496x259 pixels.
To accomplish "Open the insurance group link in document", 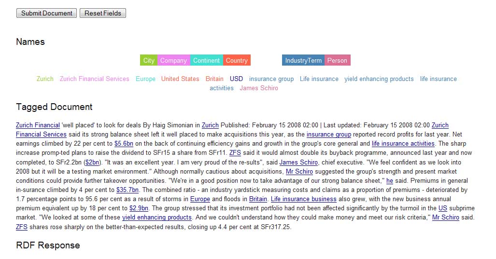I will tap(329, 134).
